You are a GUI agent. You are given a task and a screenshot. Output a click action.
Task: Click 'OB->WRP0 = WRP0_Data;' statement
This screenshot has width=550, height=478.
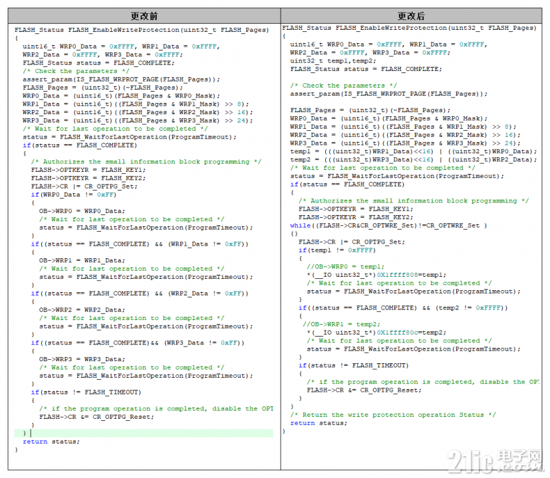82,211
